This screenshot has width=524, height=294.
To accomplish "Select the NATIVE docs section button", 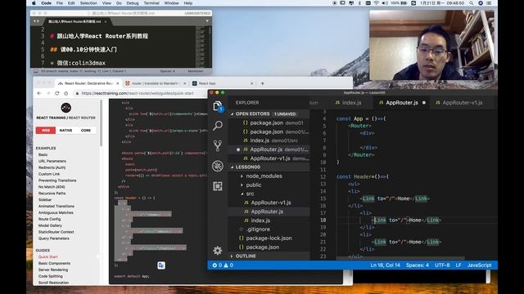I will (65, 131).
